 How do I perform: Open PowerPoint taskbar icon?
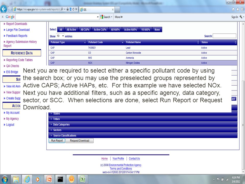[x=49, y=179]
